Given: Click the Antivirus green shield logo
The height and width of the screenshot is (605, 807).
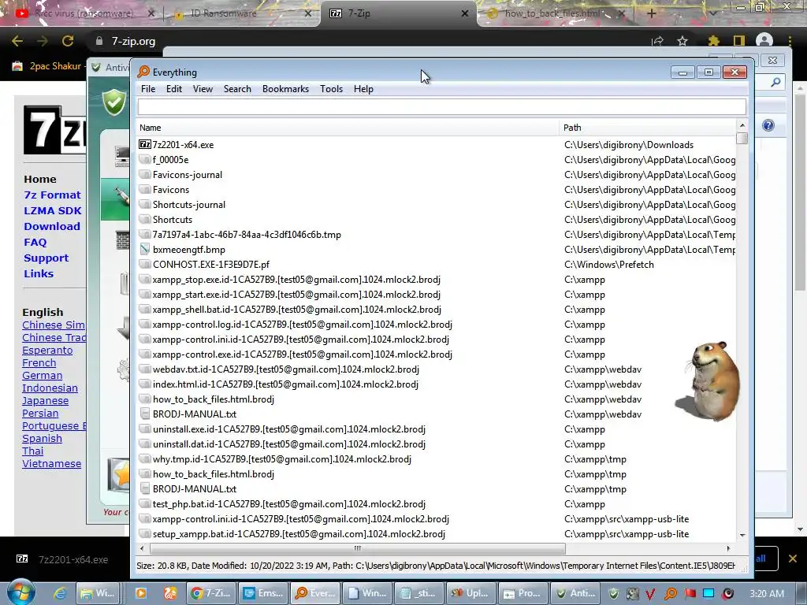Looking at the screenshot, I should pos(114,102).
